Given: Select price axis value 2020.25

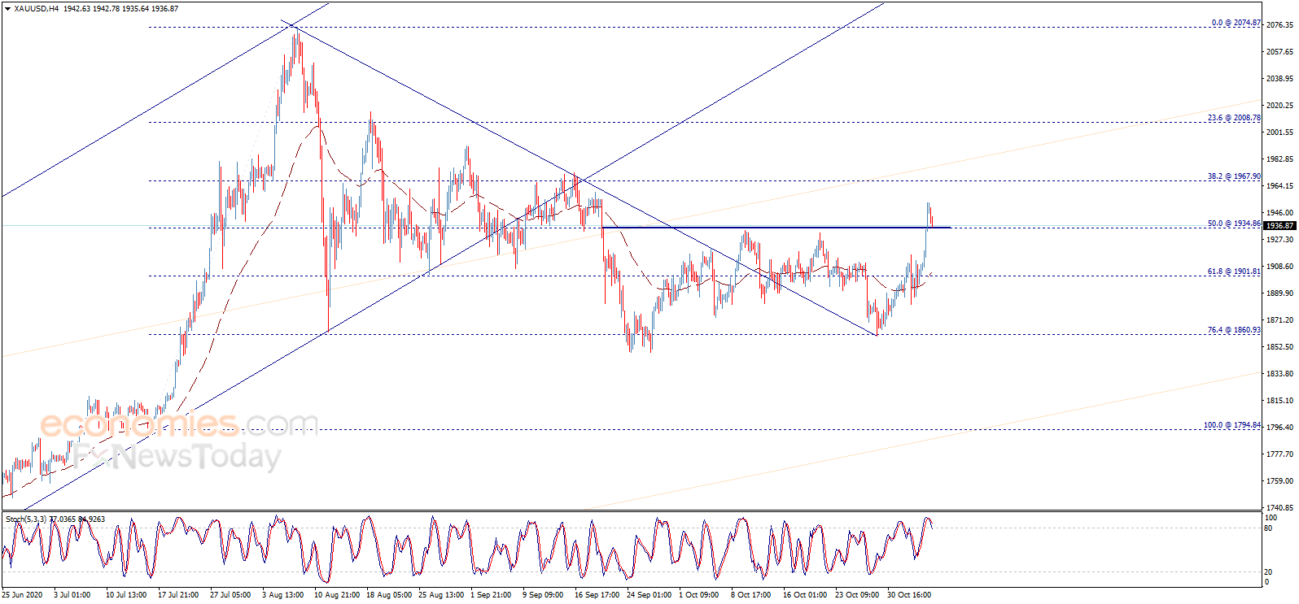Looking at the screenshot, I should [1279, 106].
